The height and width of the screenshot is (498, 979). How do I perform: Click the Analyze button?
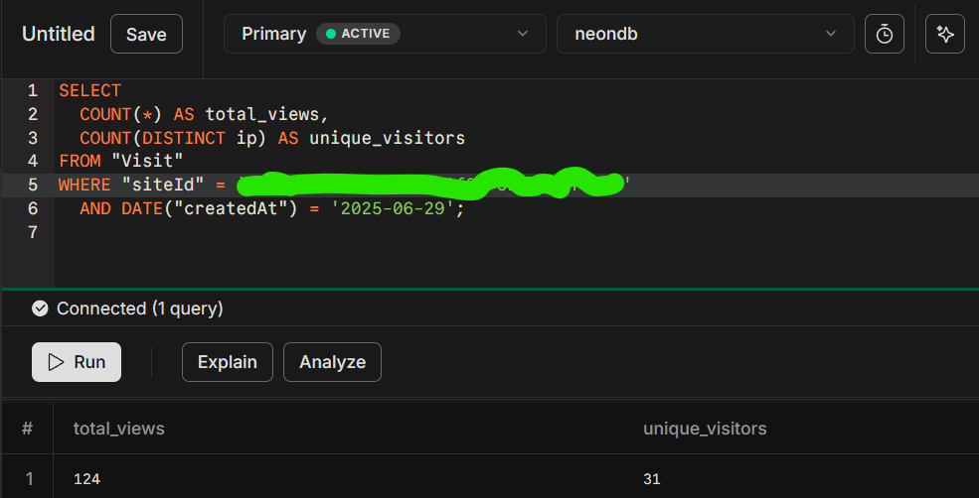tap(332, 362)
